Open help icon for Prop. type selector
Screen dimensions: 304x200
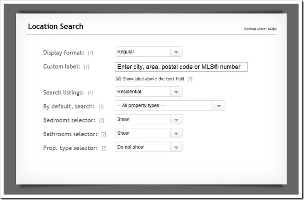pos(104,148)
